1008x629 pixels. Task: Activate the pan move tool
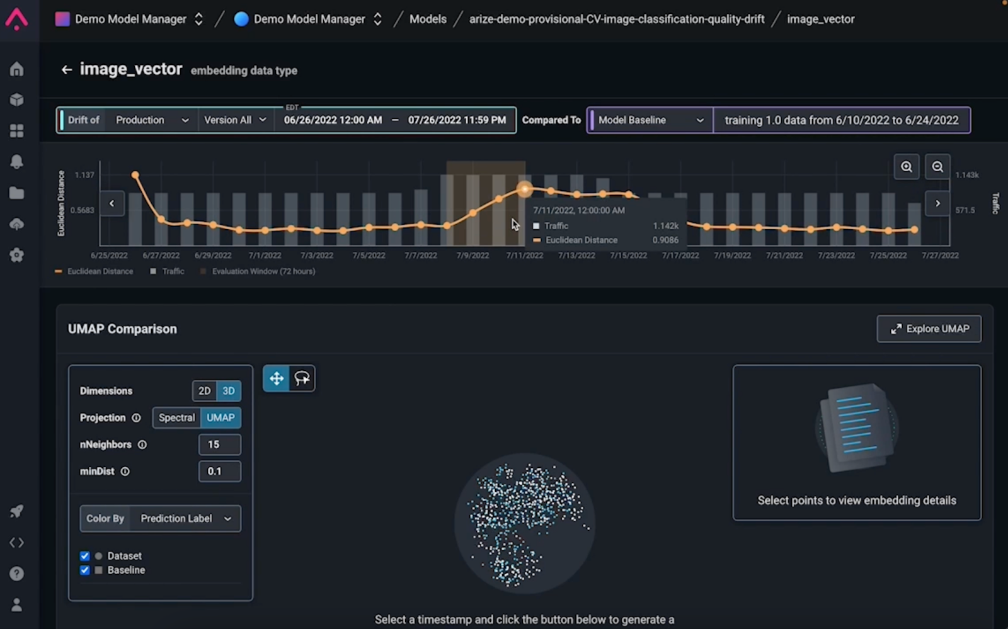tap(276, 378)
